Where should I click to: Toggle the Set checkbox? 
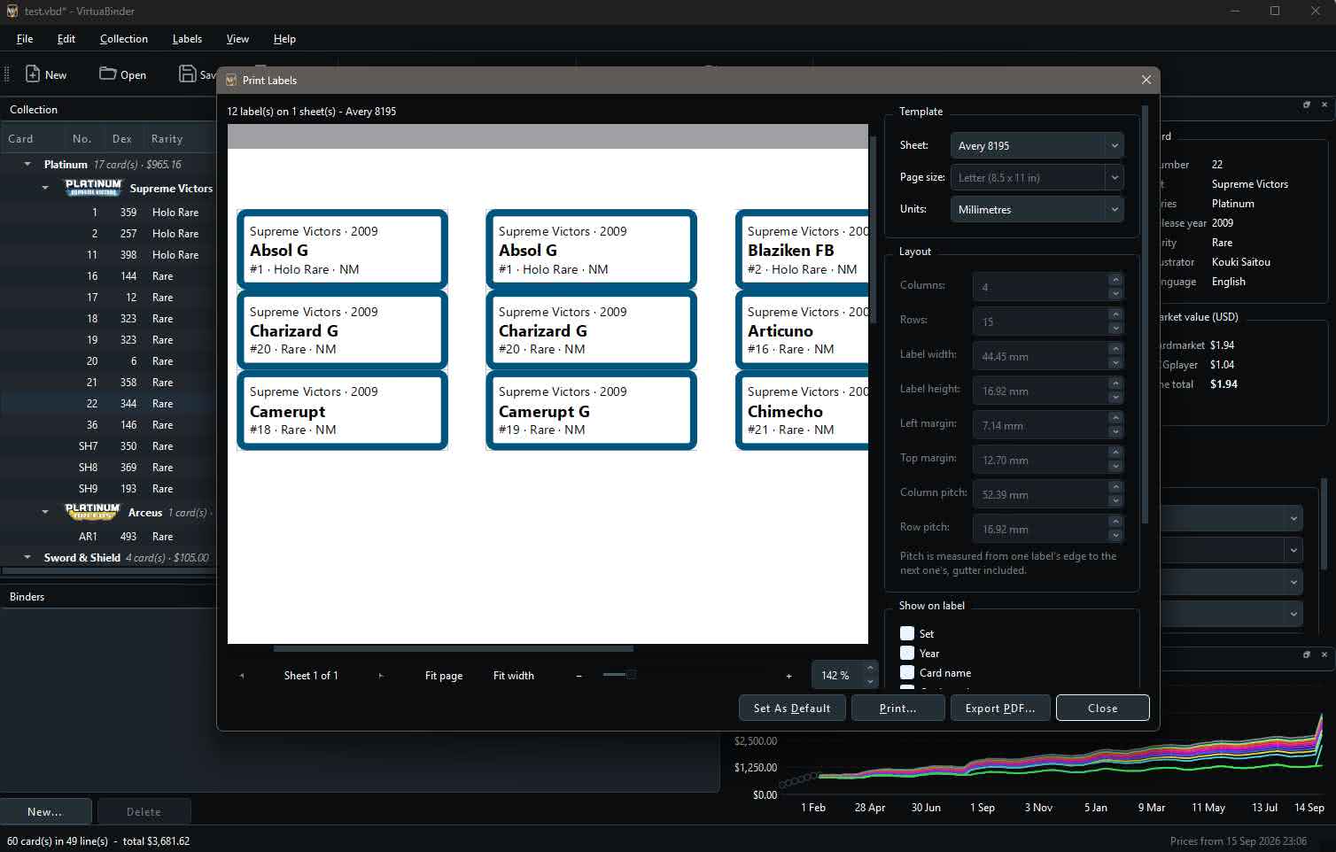[x=907, y=633]
